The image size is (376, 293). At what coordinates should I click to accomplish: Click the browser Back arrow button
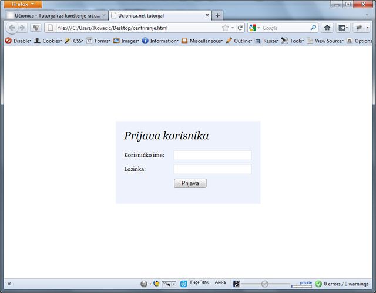12,28
